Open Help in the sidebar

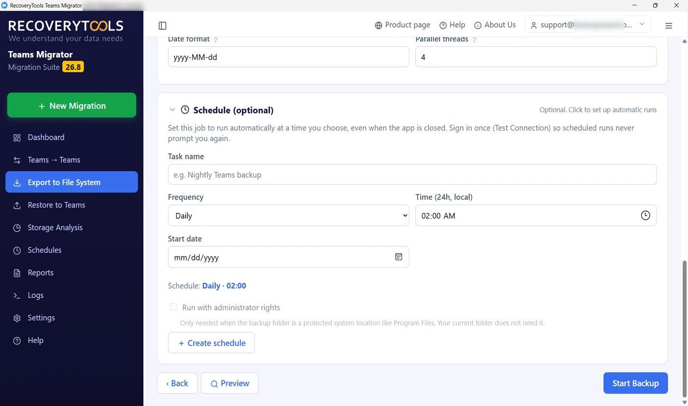72,341
